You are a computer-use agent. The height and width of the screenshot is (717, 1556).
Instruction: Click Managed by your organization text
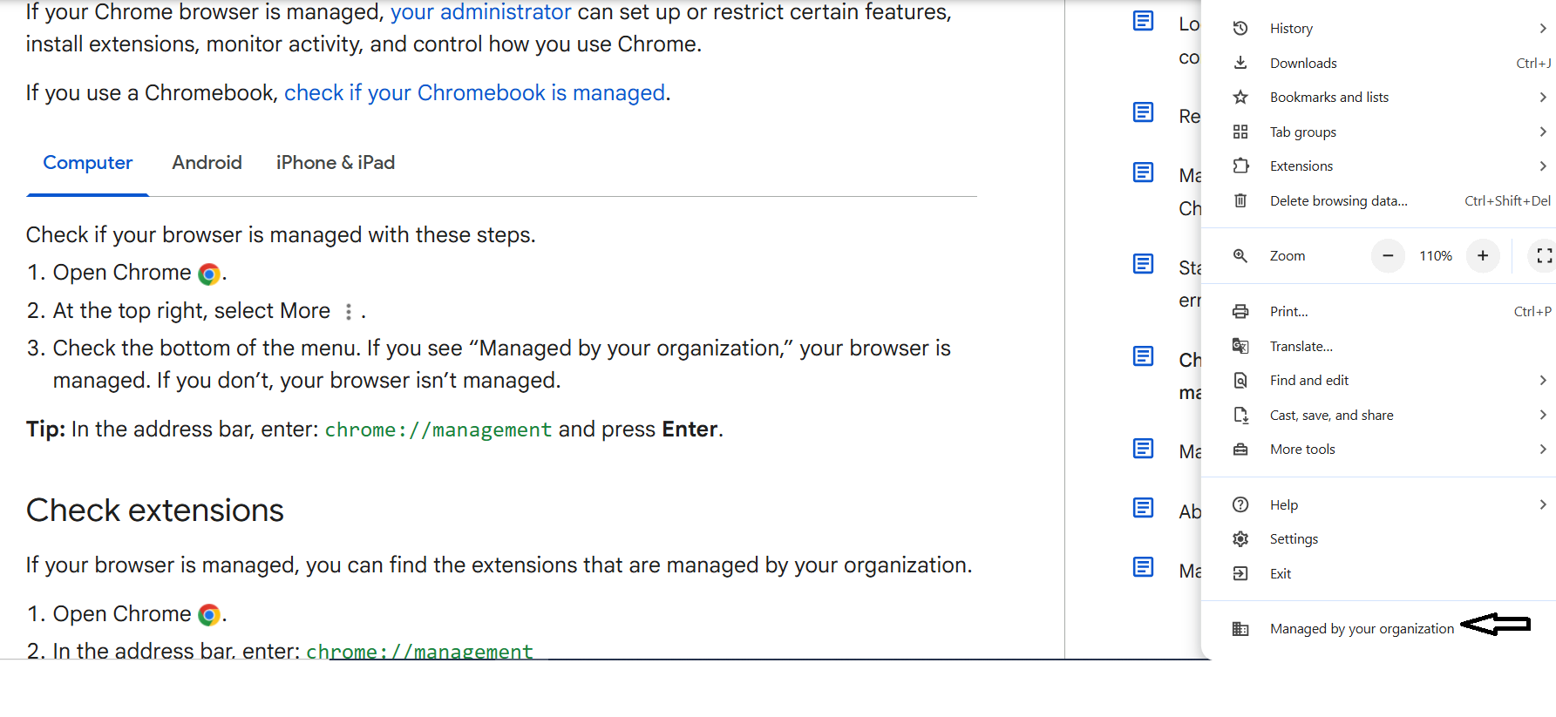(x=1362, y=628)
